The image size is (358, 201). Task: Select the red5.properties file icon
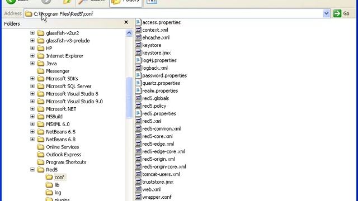coord(138,113)
